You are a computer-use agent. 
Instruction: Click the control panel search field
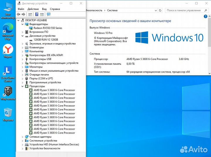[185, 10]
